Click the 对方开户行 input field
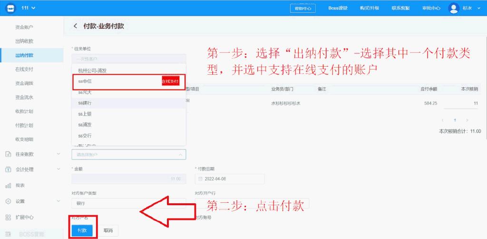Image resolution: width=487 pixels, height=239 pixels. pyautogui.click(x=252, y=203)
